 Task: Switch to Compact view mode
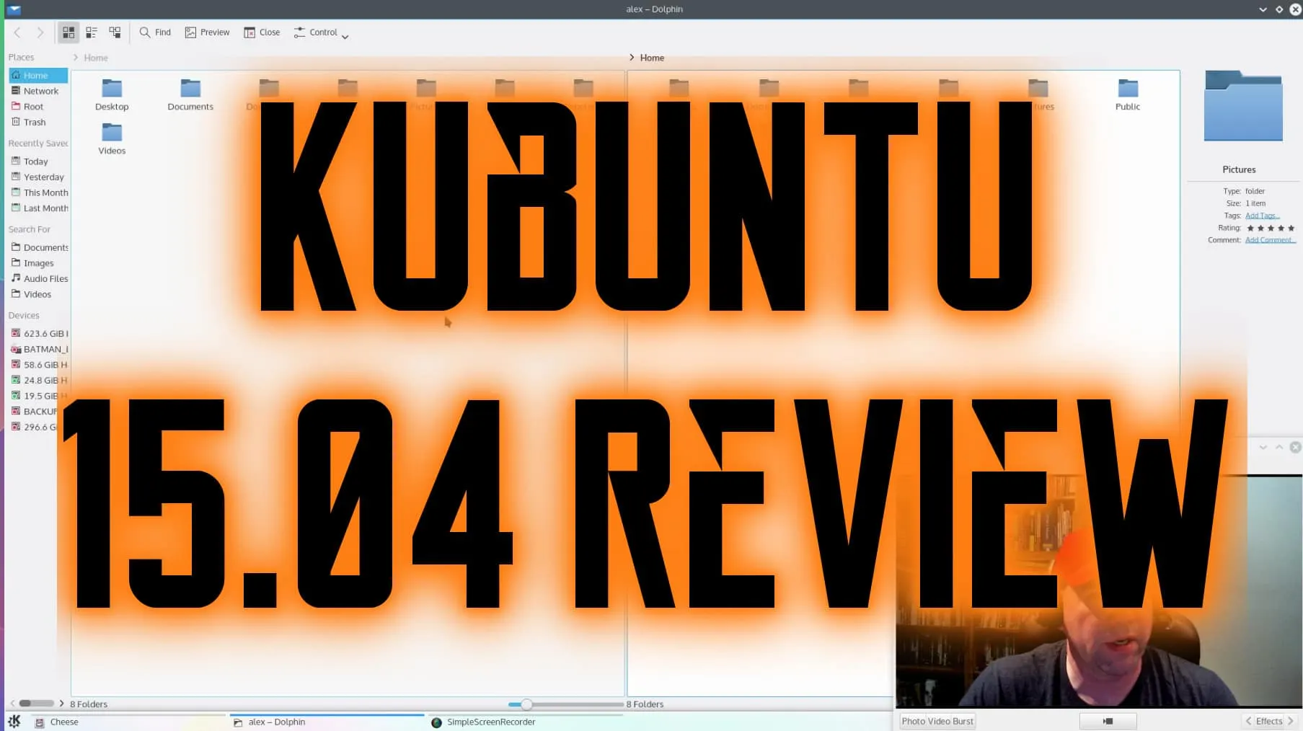(x=92, y=32)
